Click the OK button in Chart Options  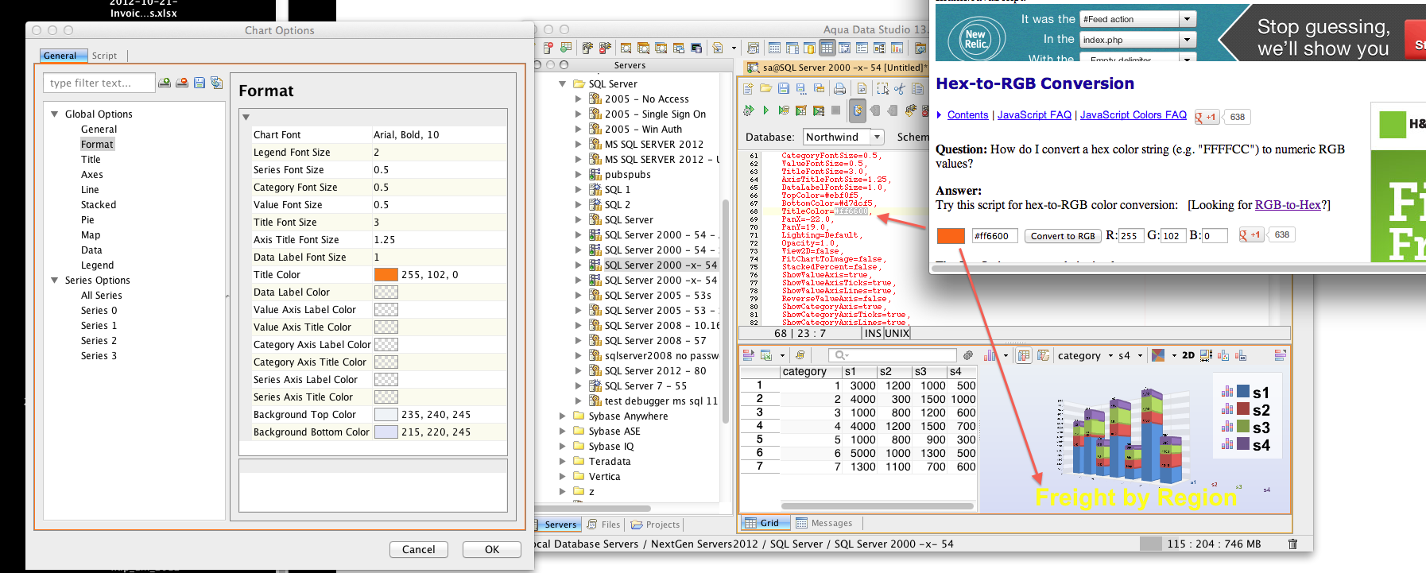(x=492, y=549)
